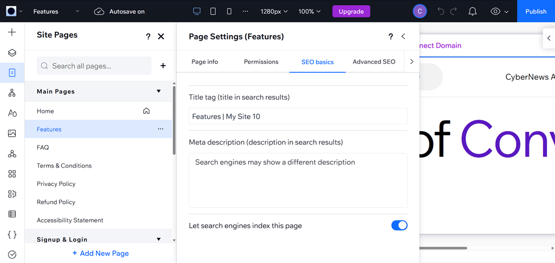Viewport: 555px width, 263px height.
Task: Open the Code braces icon
Action: click(x=12, y=234)
